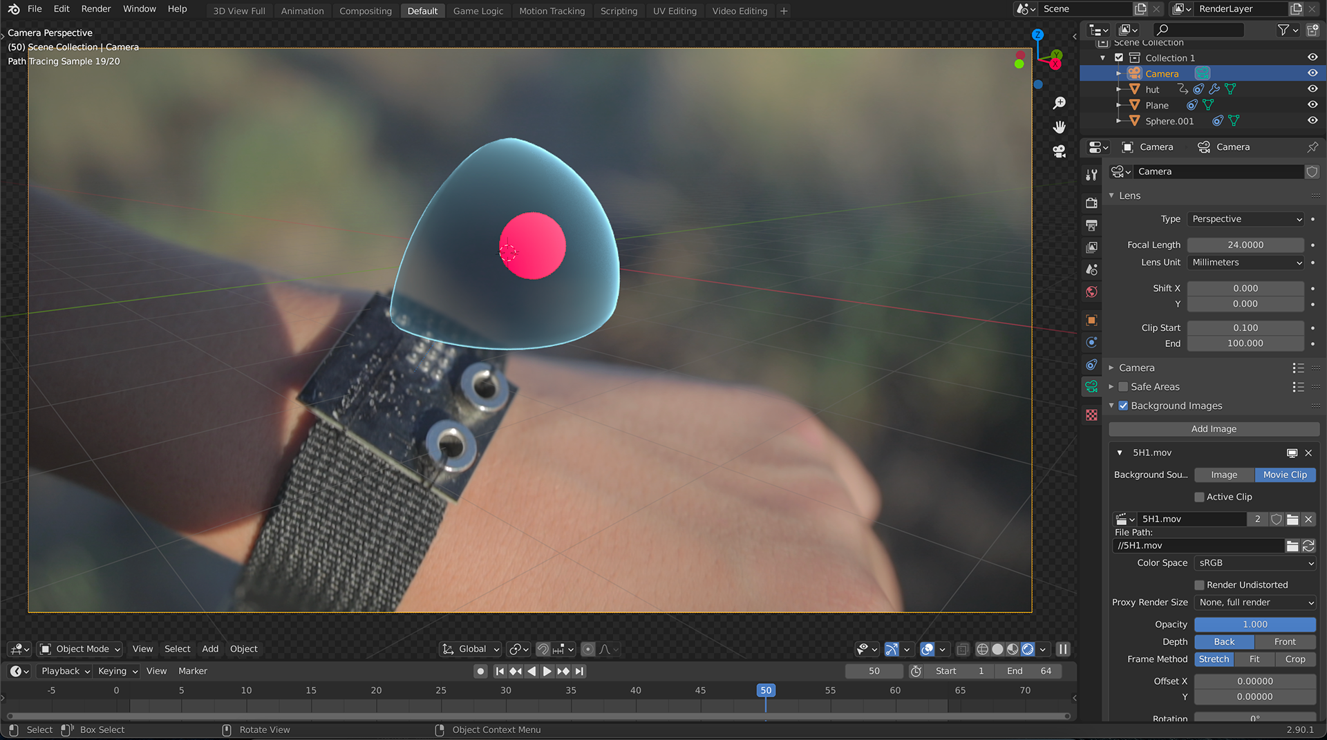Toggle viewport overlays display button
This screenshot has width=1327, height=740.
928,649
